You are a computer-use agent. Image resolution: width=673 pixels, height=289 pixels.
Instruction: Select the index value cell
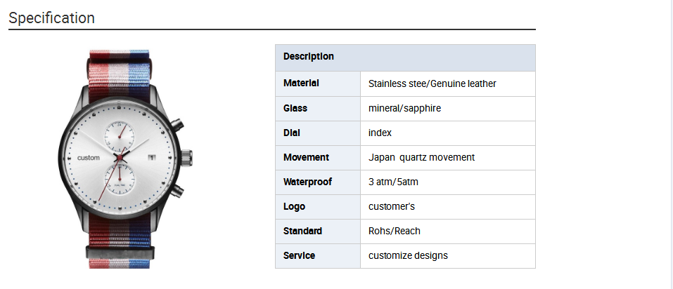tap(448, 133)
